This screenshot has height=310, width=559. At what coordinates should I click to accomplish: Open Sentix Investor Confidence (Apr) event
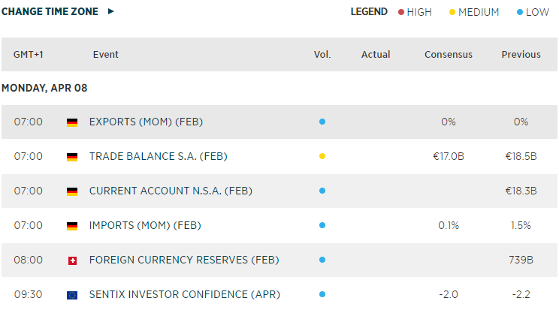coord(184,295)
